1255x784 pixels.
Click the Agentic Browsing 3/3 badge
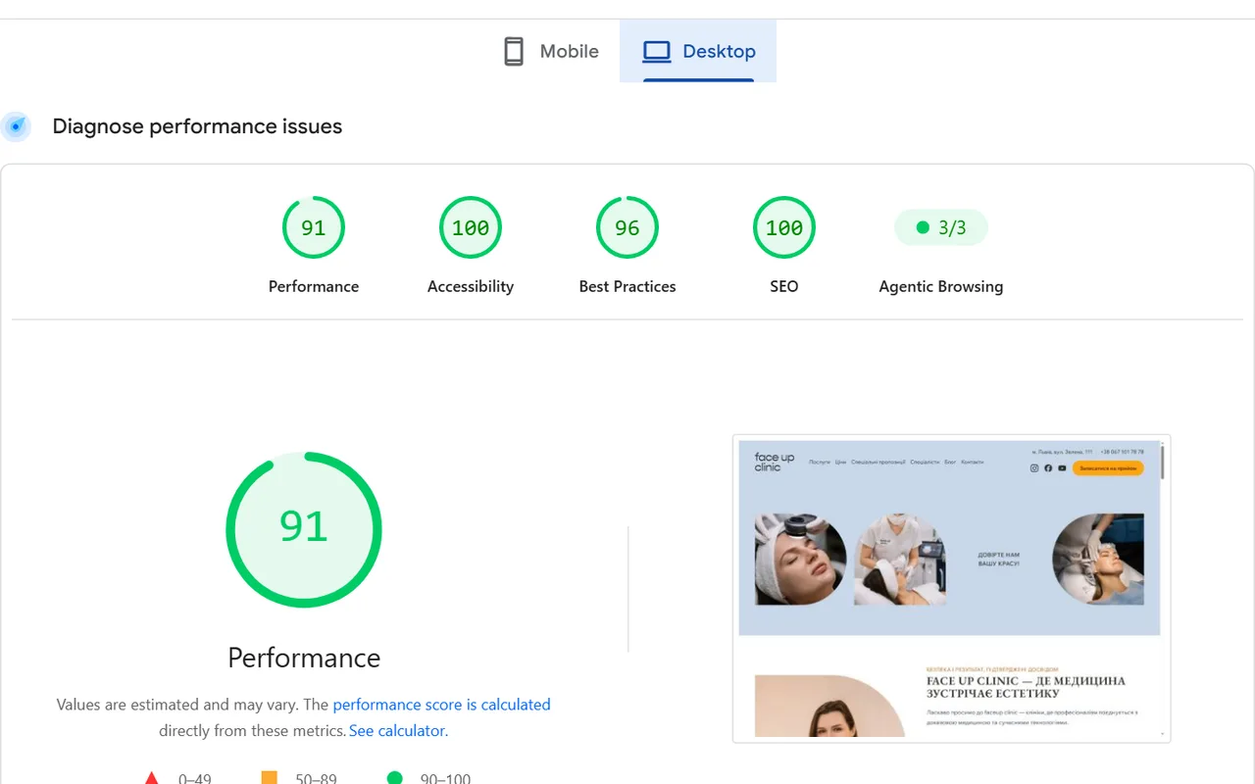(x=941, y=227)
